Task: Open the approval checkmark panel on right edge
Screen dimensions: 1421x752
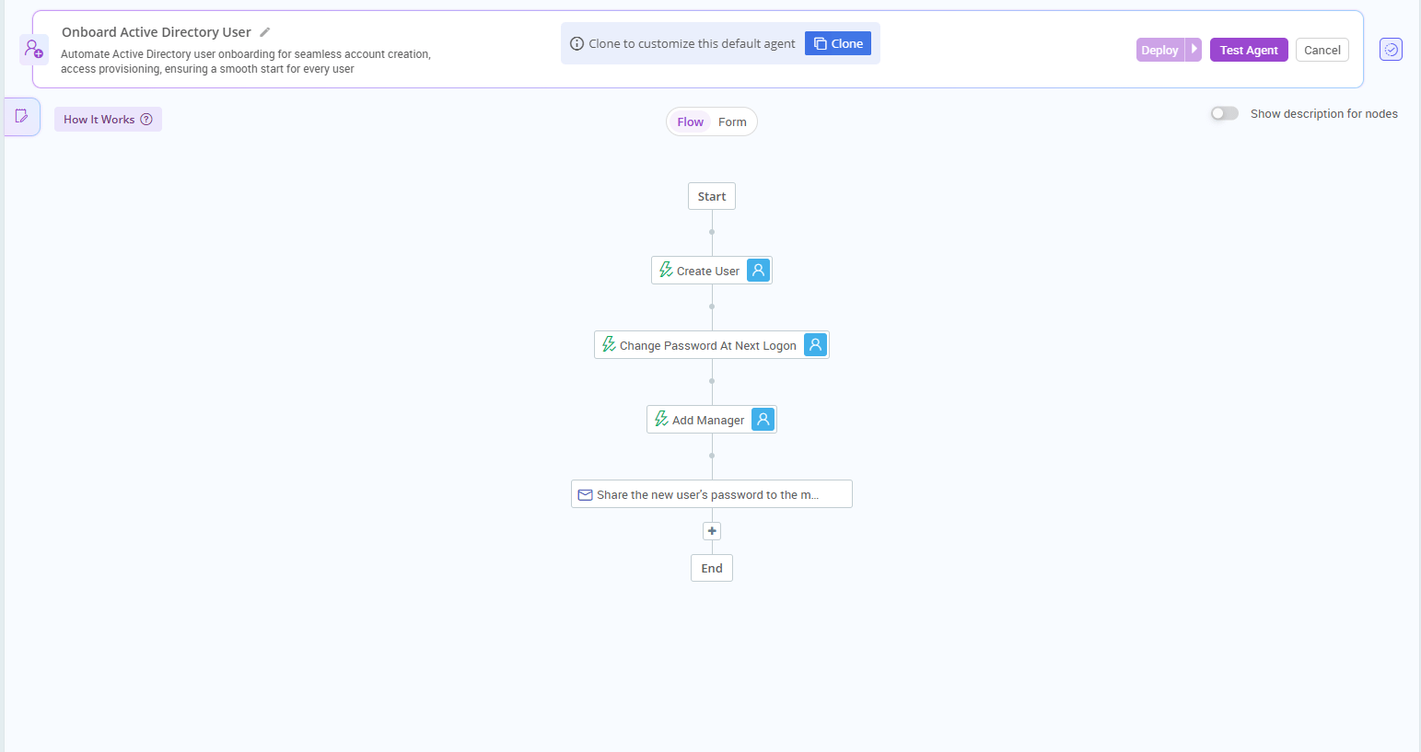Action: tap(1391, 49)
